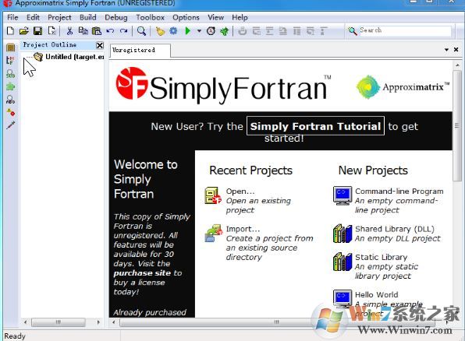
Task: Click the green Run play icon
Action: [188, 31]
